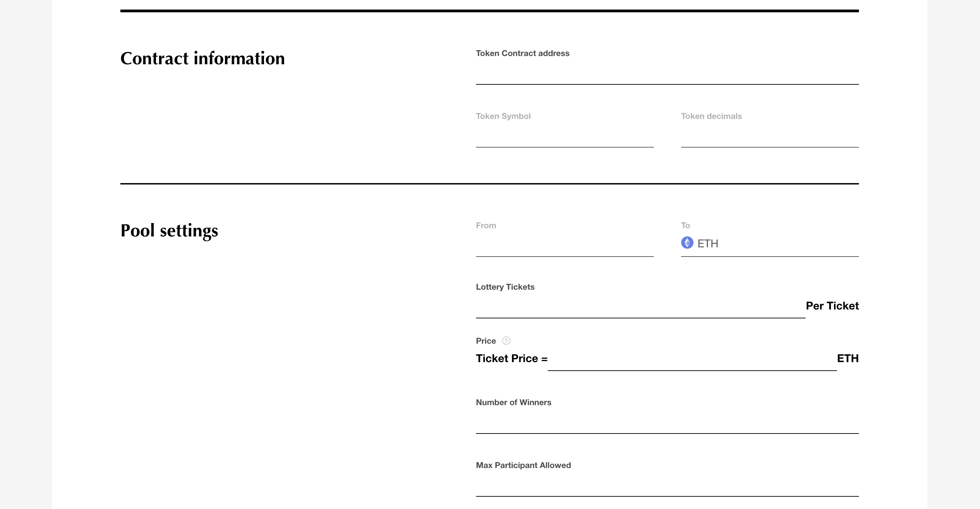Select the Token decimals input field

(770, 137)
